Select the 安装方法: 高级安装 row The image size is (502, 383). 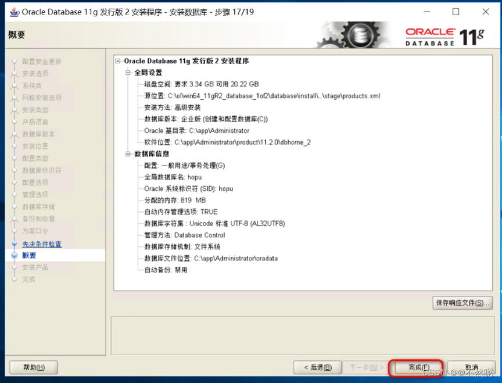click(172, 108)
